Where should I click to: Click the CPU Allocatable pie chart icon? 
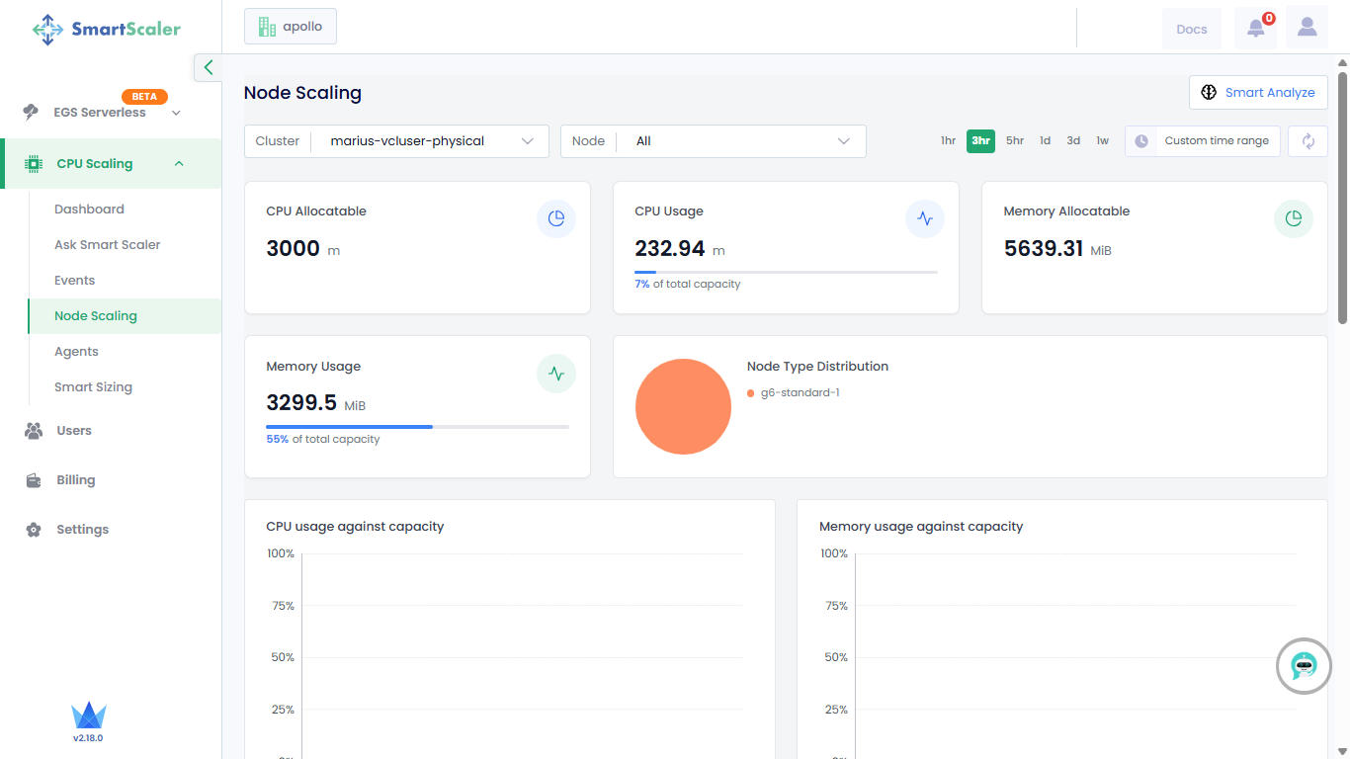tap(555, 218)
